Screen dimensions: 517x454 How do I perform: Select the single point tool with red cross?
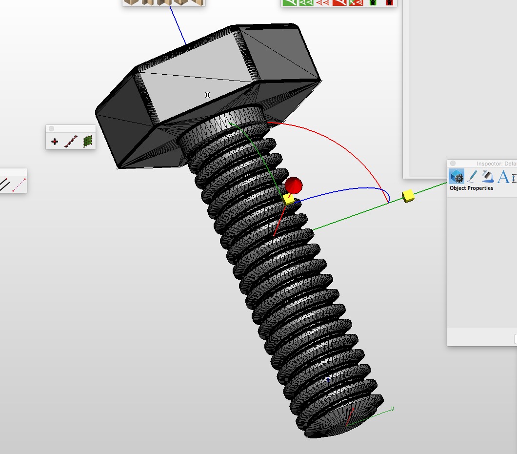54,142
